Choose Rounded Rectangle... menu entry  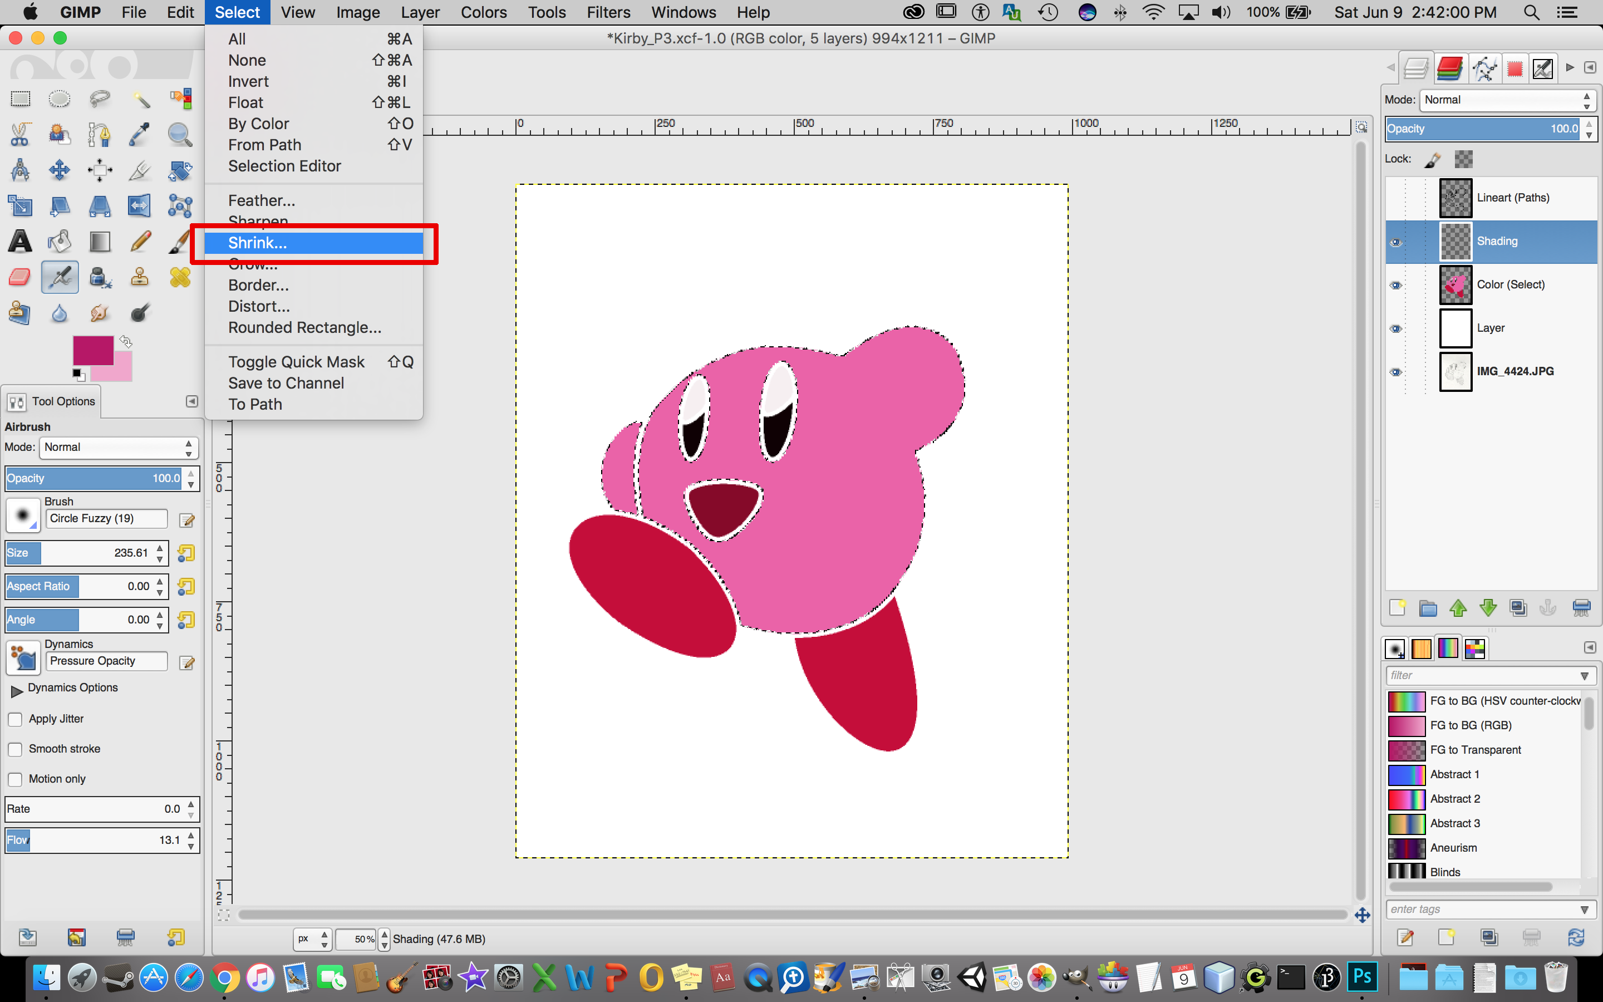pos(313,327)
